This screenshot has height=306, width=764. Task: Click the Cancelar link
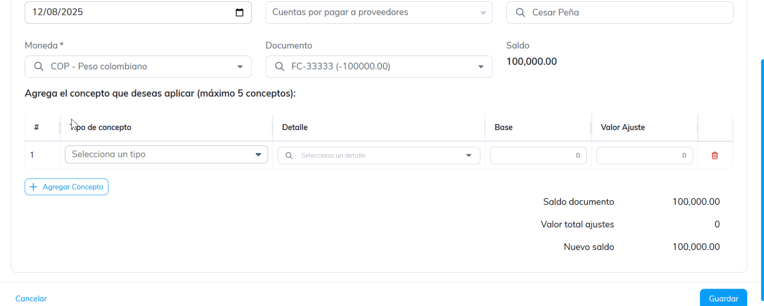pyautogui.click(x=31, y=299)
